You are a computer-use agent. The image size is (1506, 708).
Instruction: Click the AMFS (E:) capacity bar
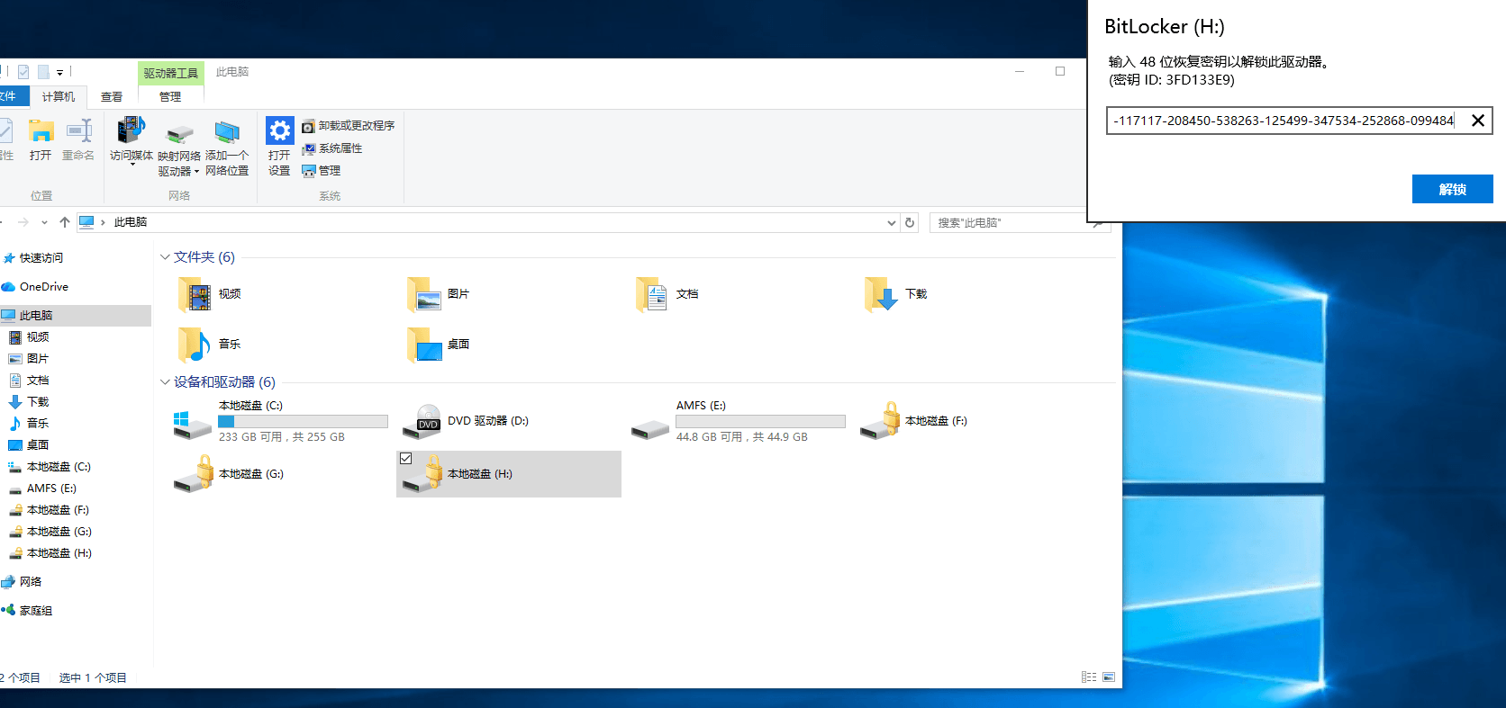click(761, 421)
